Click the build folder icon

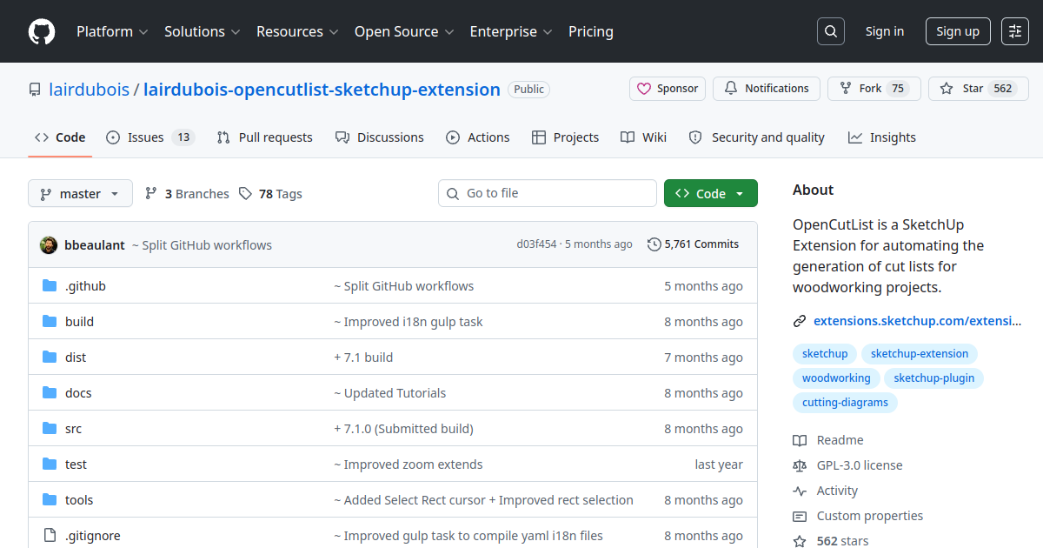click(50, 322)
